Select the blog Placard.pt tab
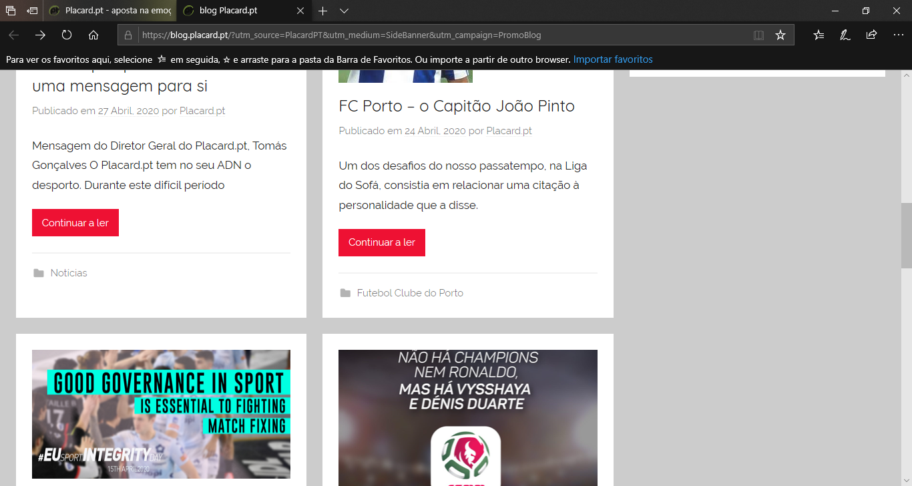Viewport: 912px width, 486px height. (244, 11)
